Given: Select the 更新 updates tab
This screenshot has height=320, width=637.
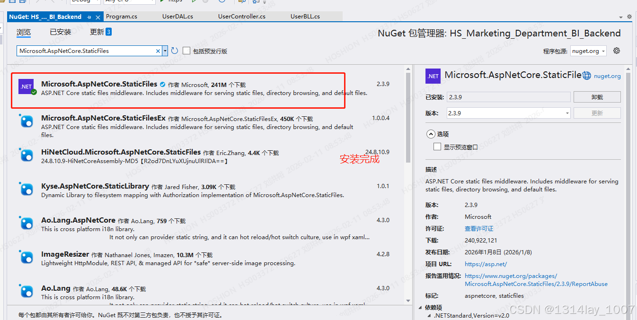Looking at the screenshot, I should (101, 32).
